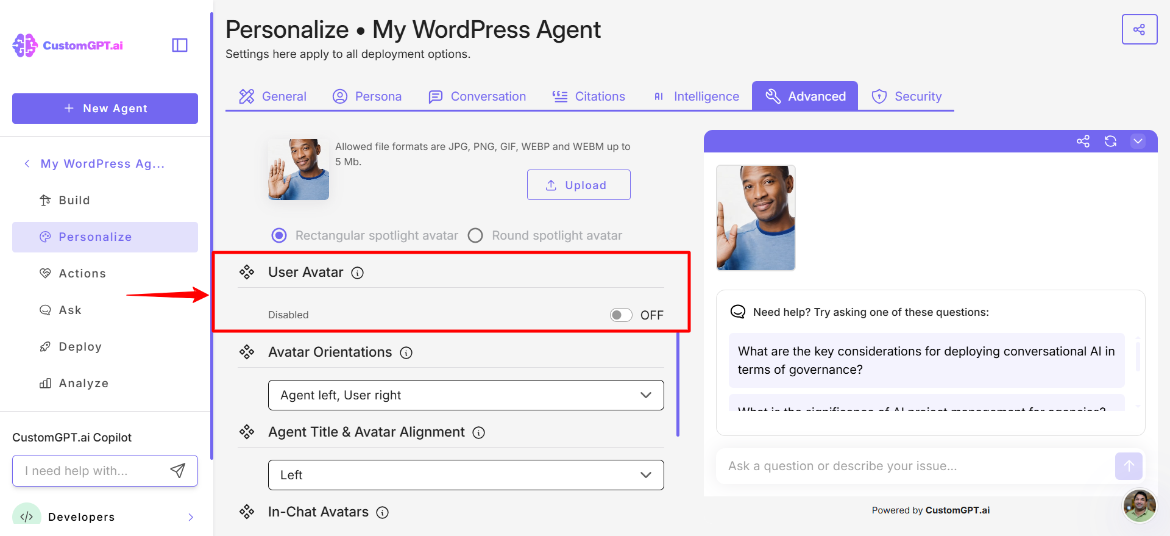The image size is (1170, 536).
Task: Click the chat send arrow button
Action: point(1129,466)
